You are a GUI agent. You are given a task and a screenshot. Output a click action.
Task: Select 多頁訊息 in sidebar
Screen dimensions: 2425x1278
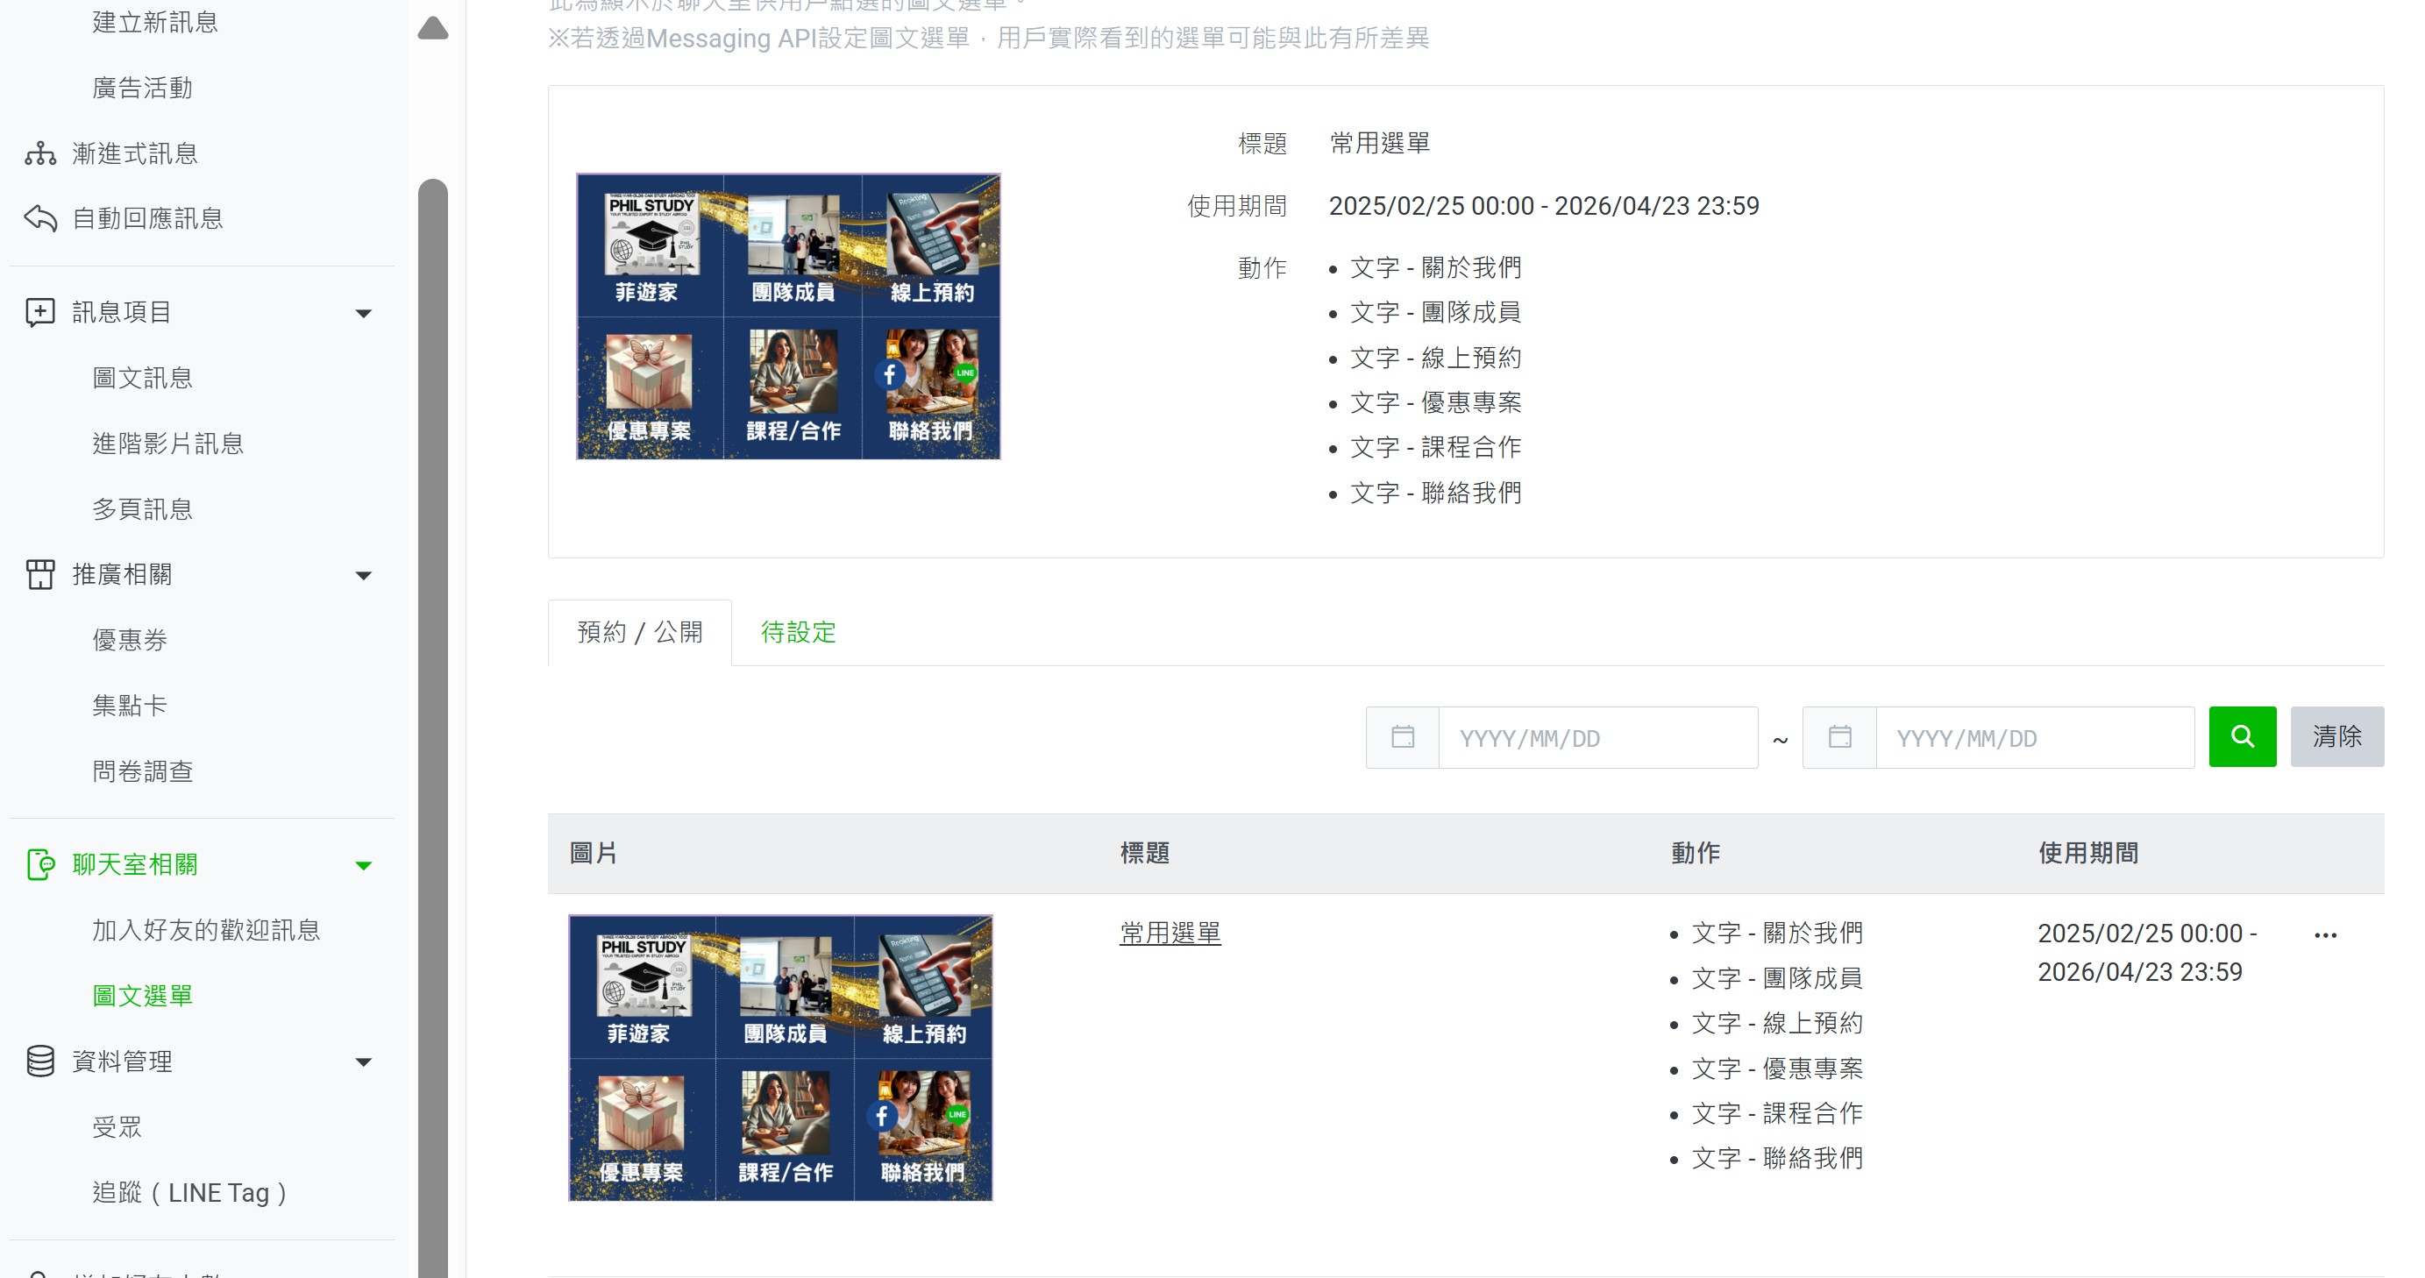(x=143, y=510)
